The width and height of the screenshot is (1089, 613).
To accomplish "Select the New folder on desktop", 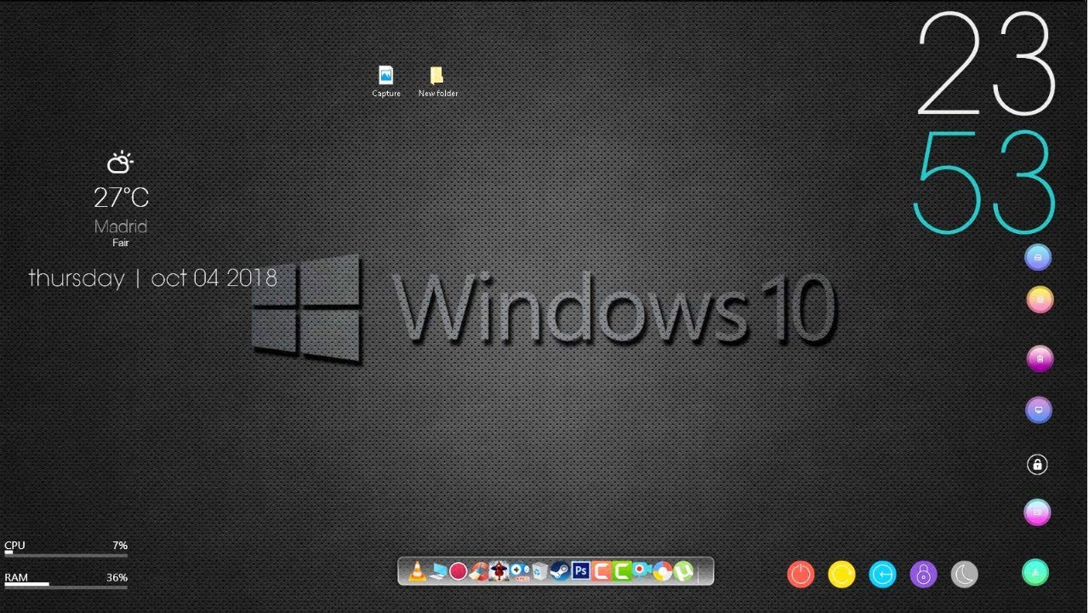I will 437,82.
